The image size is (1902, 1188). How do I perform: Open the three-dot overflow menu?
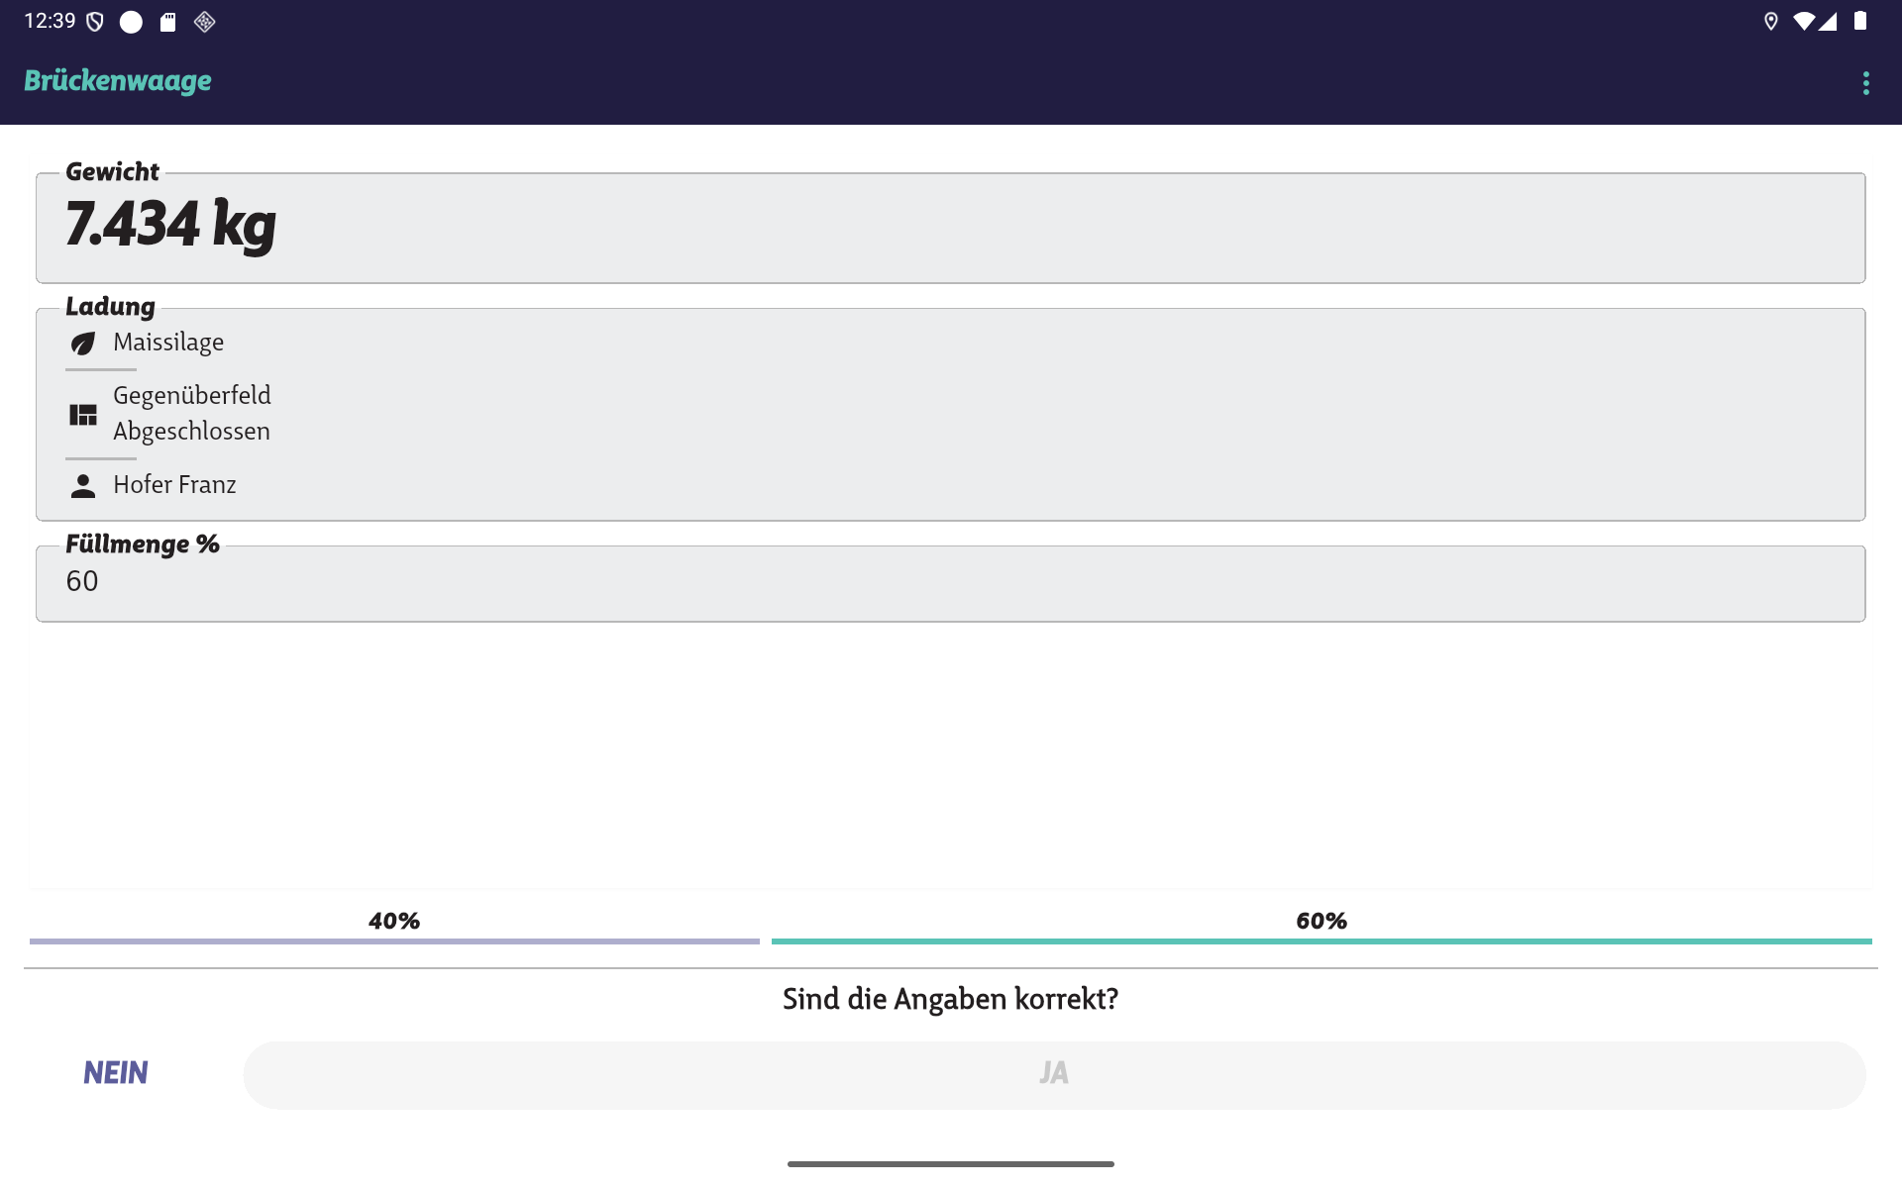pyautogui.click(x=1865, y=83)
